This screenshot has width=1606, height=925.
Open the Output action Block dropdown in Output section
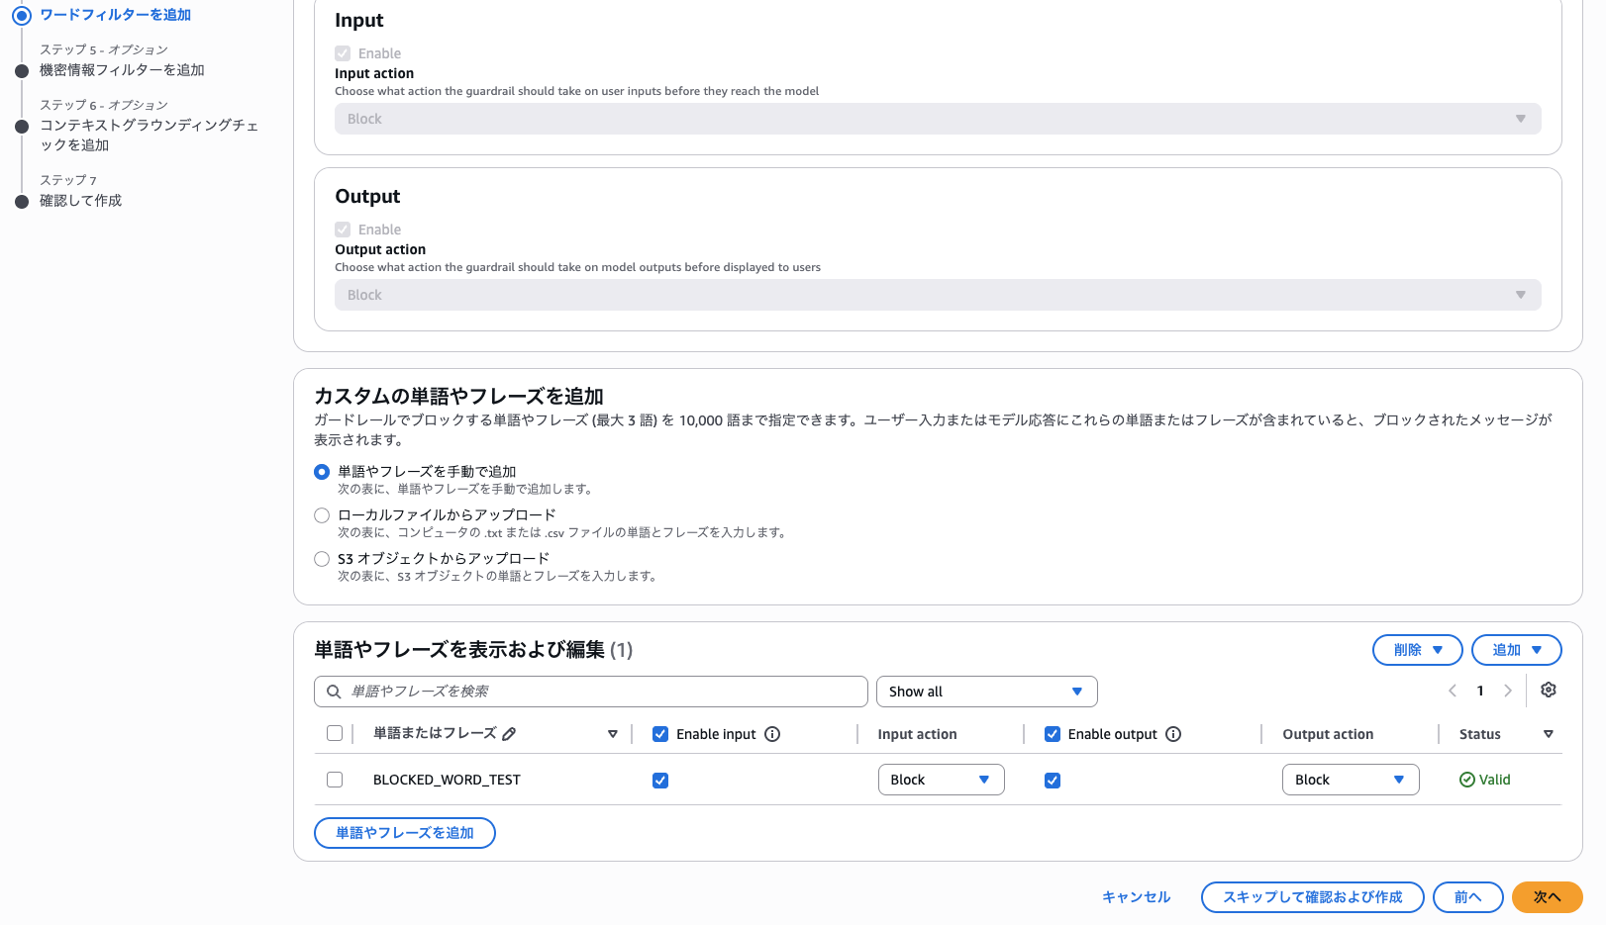coord(938,295)
